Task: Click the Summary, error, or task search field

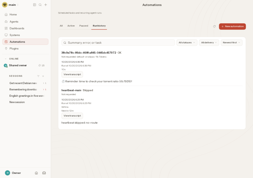Action: coord(118,43)
